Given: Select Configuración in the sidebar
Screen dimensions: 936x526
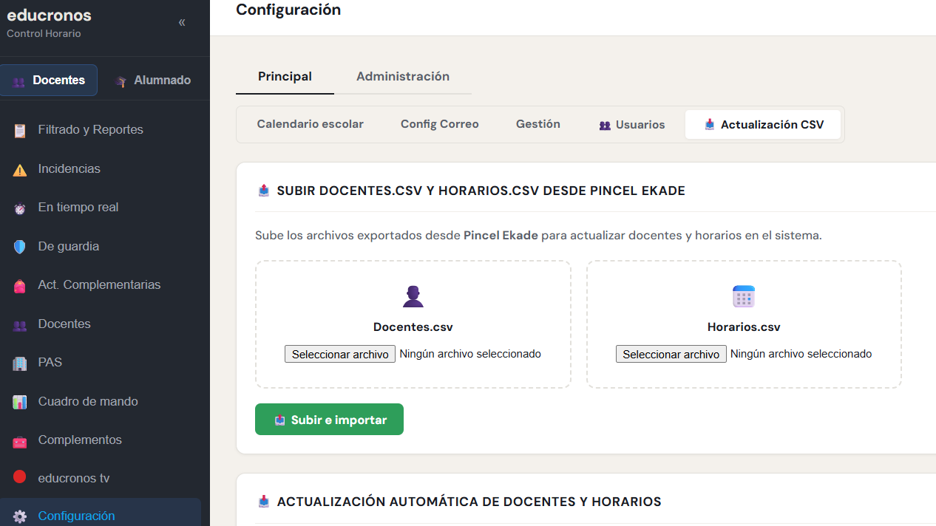Looking at the screenshot, I should 101,514.
